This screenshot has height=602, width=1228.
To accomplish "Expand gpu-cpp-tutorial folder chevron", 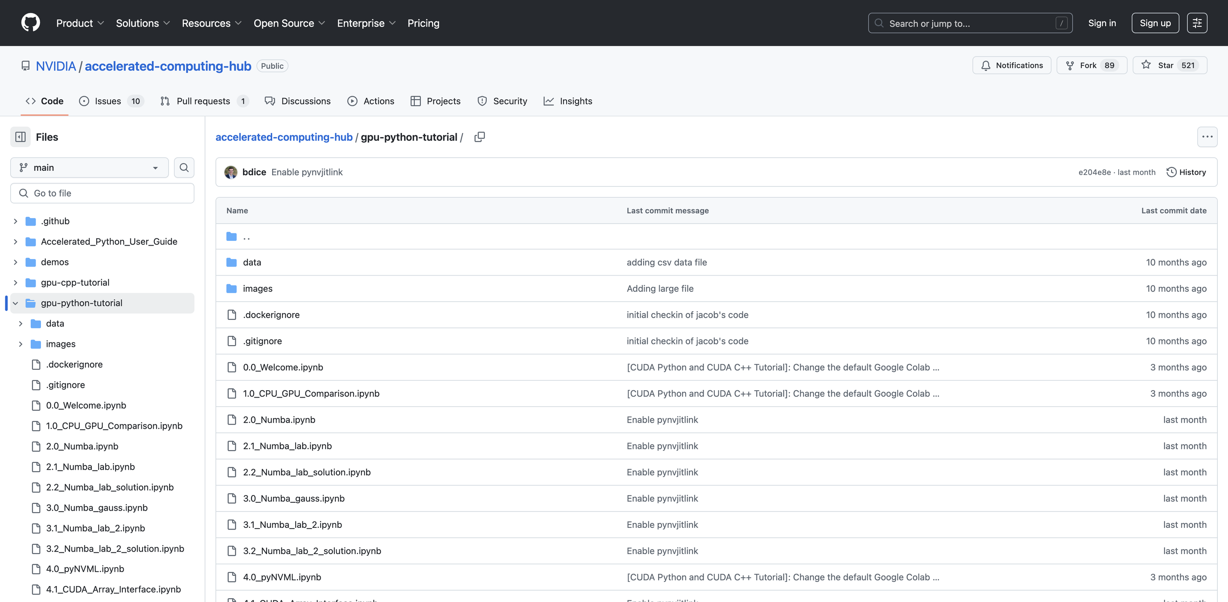I will click(15, 283).
